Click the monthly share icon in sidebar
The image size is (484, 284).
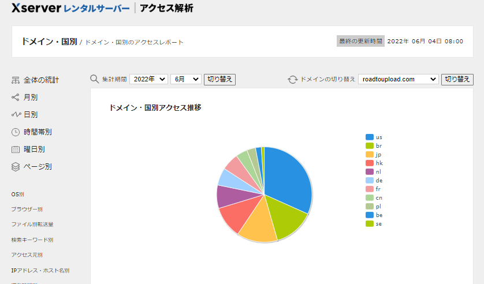(x=16, y=97)
